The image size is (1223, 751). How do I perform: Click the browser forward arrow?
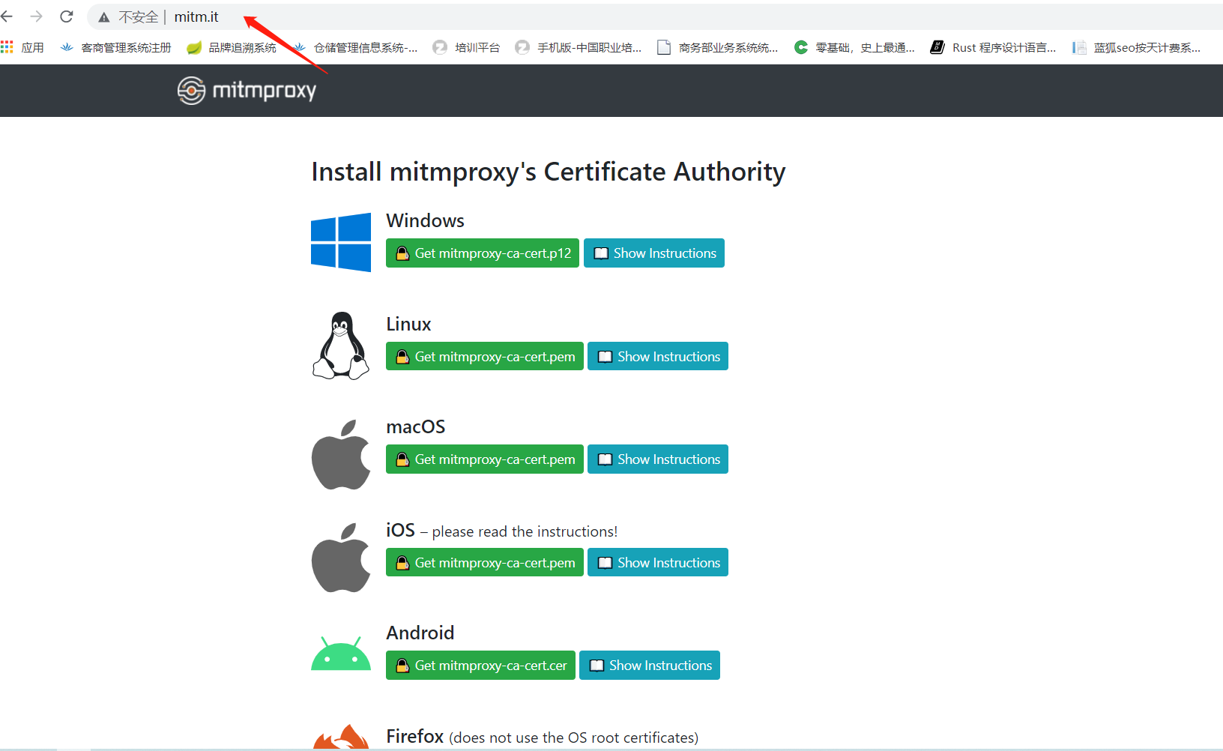tap(36, 16)
